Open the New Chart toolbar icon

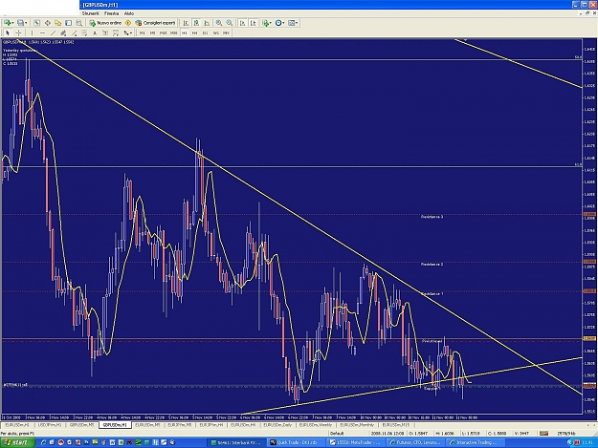tap(7, 23)
